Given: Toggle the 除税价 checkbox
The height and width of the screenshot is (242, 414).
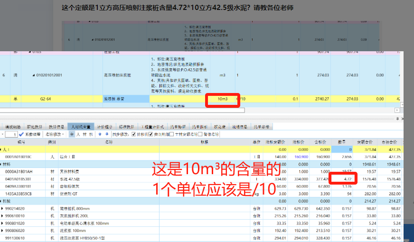Looking at the screenshot, I should 133,134.
